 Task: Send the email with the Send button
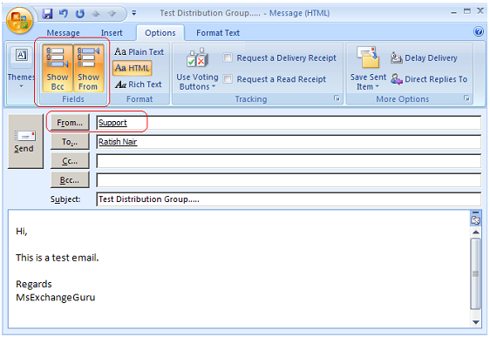click(25, 141)
